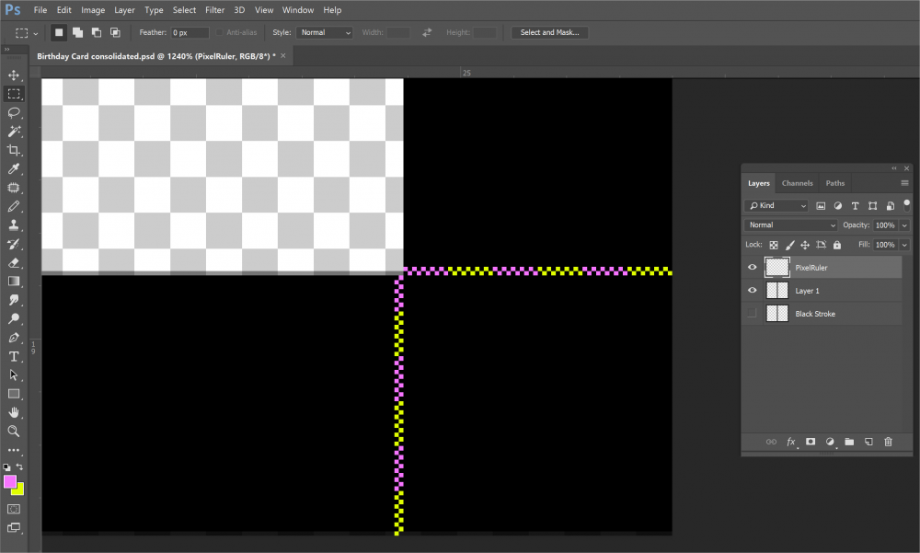Click the delete layer trash icon
This screenshot has height=553, width=920.
[888, 442]
